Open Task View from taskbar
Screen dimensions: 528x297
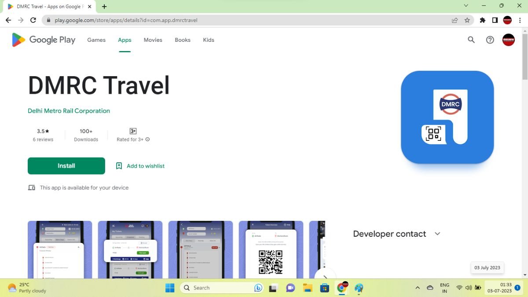273,288
